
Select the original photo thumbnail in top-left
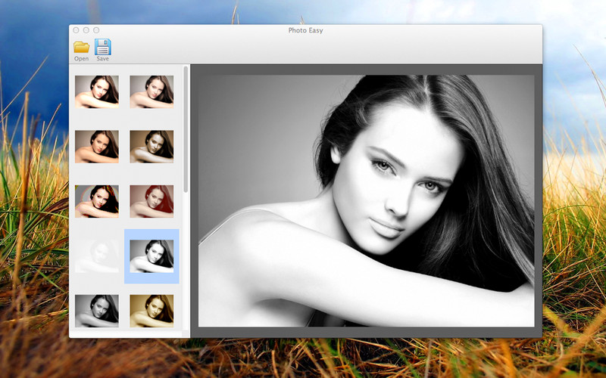(x=96, y=91)
